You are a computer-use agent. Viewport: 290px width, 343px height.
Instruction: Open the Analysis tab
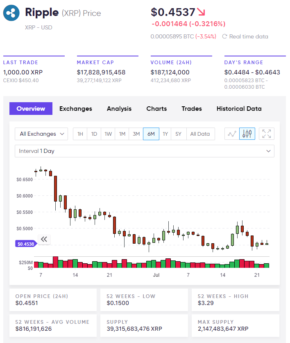(x=119, y=108)
